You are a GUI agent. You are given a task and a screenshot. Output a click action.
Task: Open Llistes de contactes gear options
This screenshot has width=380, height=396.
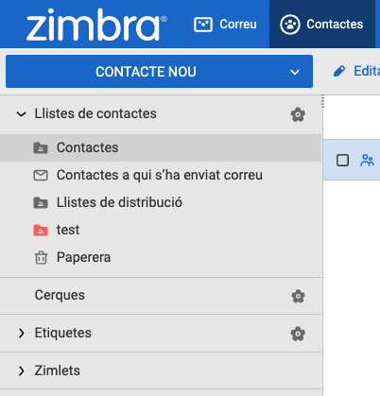[298, 114]
